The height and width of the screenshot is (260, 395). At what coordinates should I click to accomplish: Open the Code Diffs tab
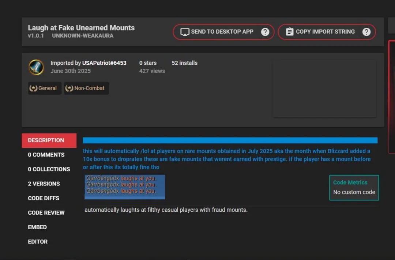tap(44, 198)
